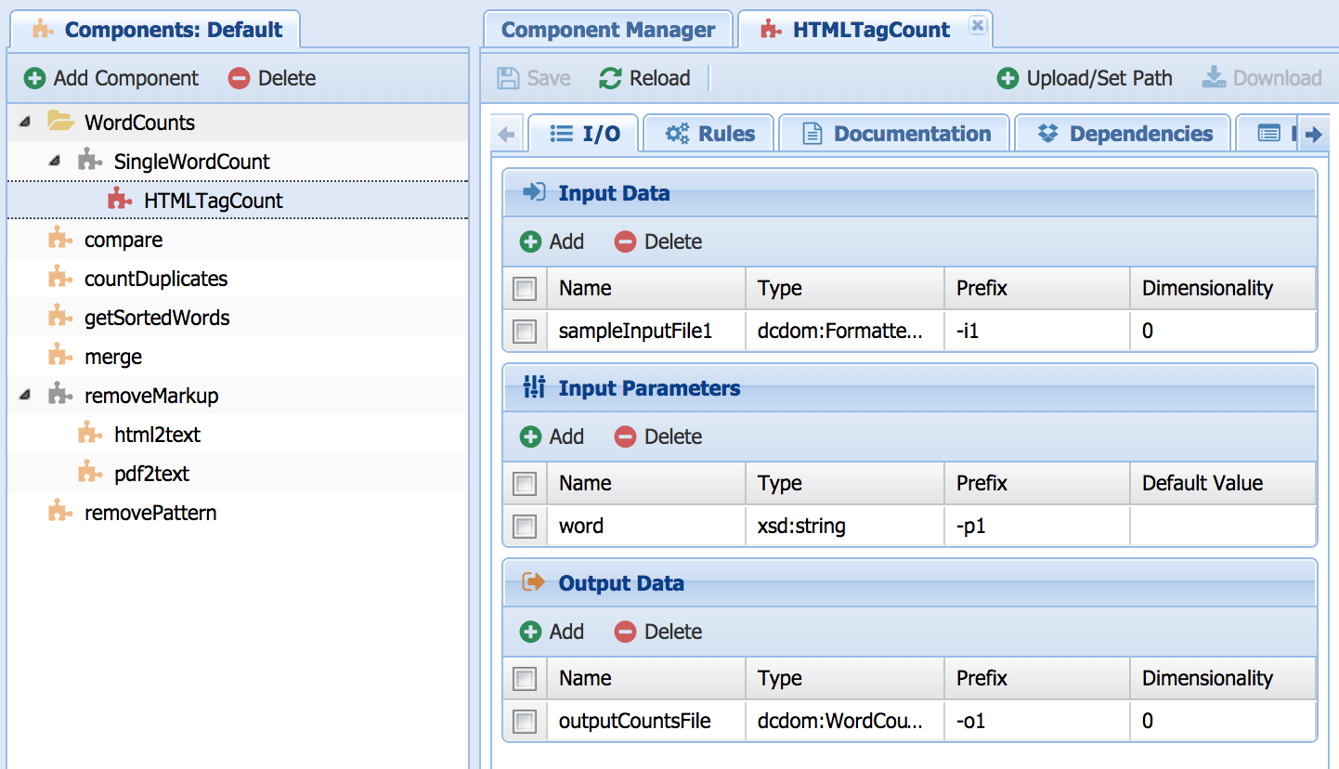Click the Upload/Set Path plus icon
The width and height of the screenshot is (1339, 769).
(x=1007, y=79)
